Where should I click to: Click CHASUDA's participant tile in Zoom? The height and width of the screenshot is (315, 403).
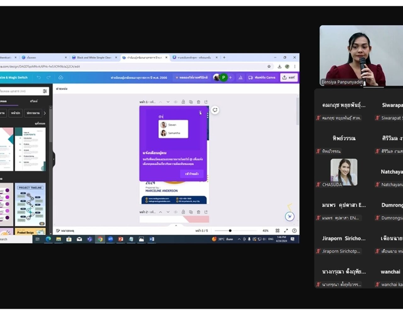coord(344,173)
